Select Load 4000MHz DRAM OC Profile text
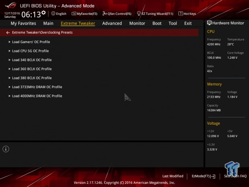 click(37, 96)
